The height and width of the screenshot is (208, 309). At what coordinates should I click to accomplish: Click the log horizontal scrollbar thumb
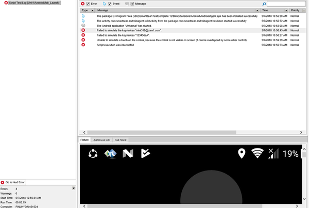[162, 133]
